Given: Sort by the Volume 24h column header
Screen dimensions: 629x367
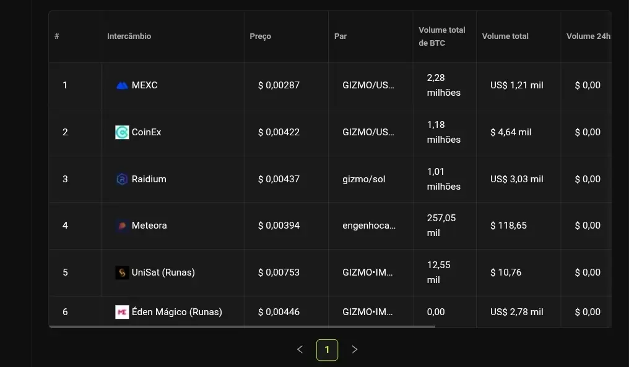Looking at the screenshot, I should [589, 36].
